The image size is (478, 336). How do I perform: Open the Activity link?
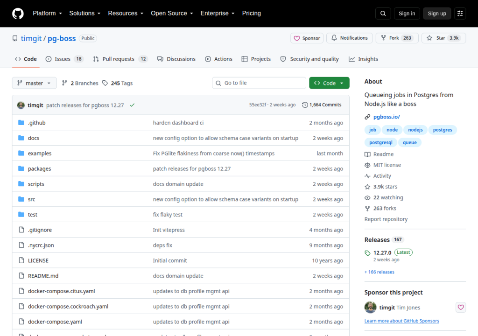[x=378, y=176]
